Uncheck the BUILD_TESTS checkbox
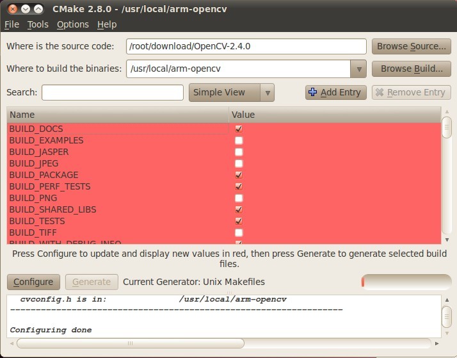Viewport: 457px width, 358px height. tap(239, 221)
